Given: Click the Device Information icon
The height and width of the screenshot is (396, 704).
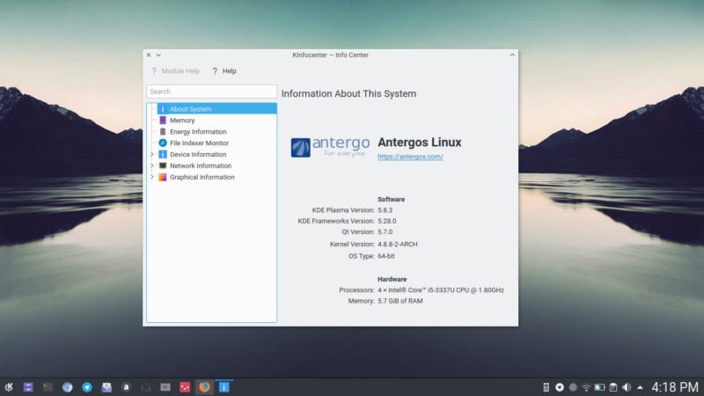Looking at the screenshot, I should (163, 154).
